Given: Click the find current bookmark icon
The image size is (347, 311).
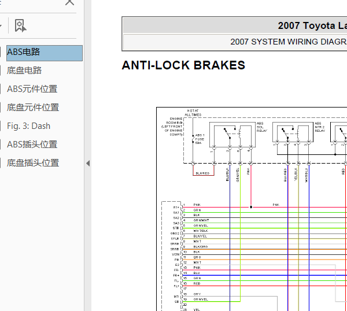Looking at the screenshot, I should [x=20, y=25].
